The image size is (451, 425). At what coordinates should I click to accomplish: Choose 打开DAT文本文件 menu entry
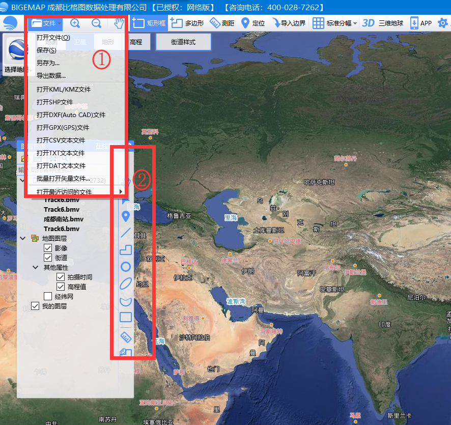tap(61, 165)
